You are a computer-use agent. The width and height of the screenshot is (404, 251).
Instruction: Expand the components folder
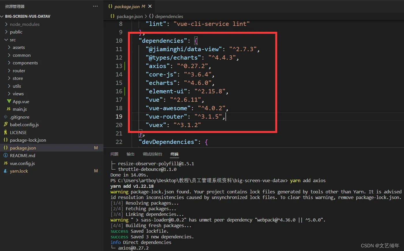9,63
